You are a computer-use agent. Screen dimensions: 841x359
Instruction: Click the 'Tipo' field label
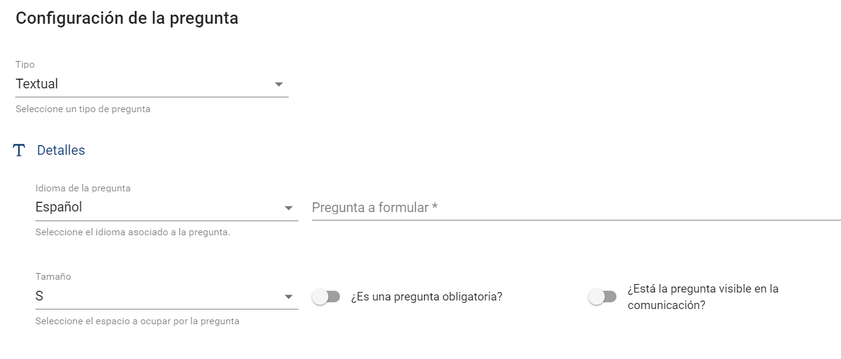tap(25, 65)
